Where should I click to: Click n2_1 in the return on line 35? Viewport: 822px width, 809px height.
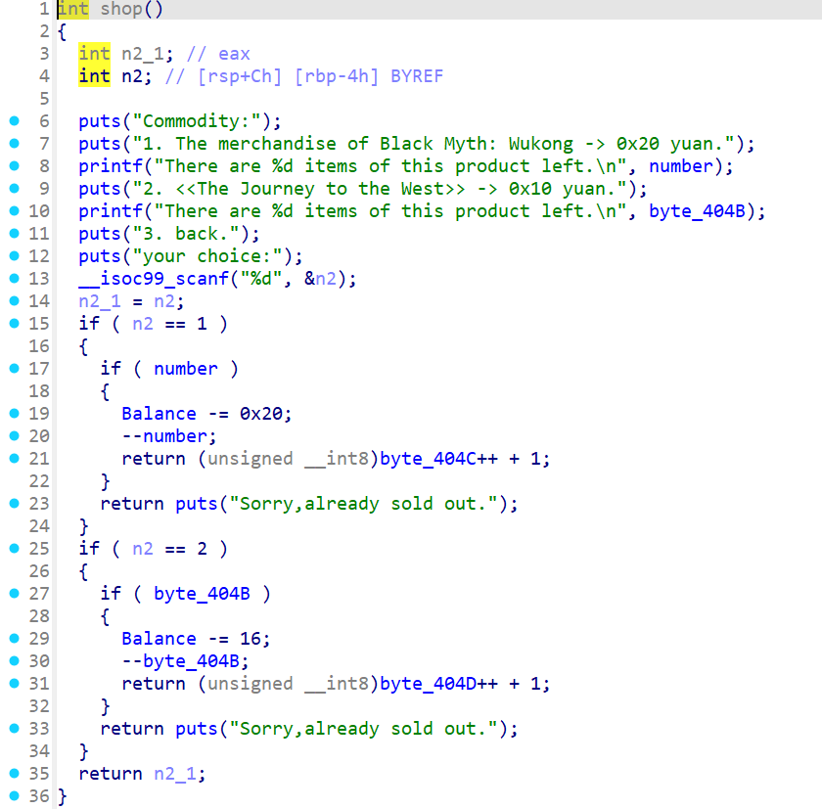pos(175,774)
